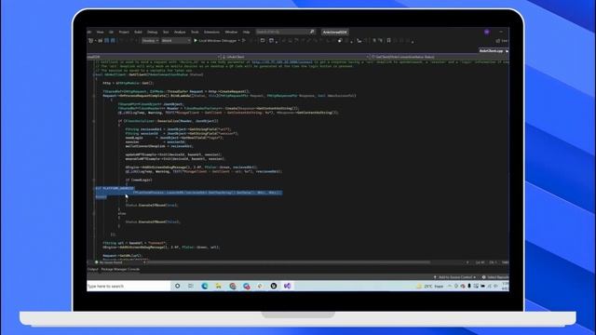Select the AnteClient.cpp document tab

(x=491, y=51)
